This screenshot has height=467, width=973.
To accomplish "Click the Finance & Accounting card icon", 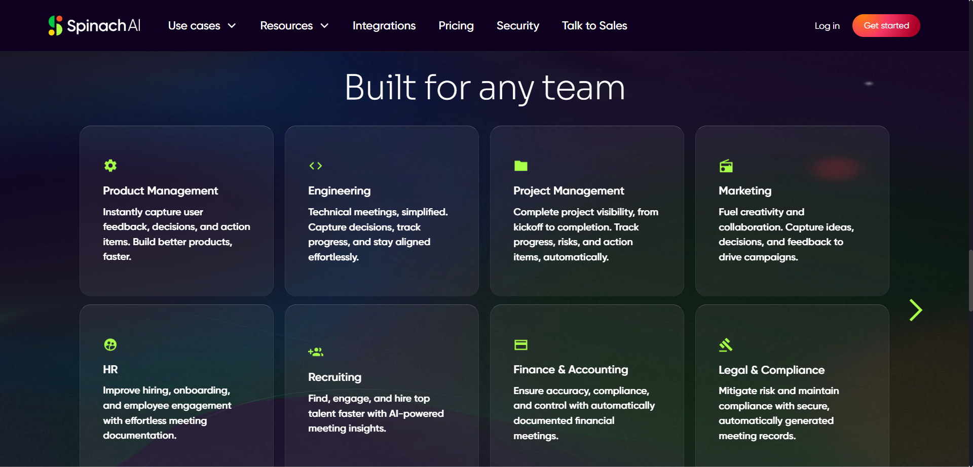I will tap(521, 344).
